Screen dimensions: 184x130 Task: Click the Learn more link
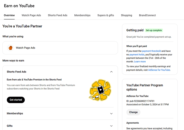coord(140,62)
